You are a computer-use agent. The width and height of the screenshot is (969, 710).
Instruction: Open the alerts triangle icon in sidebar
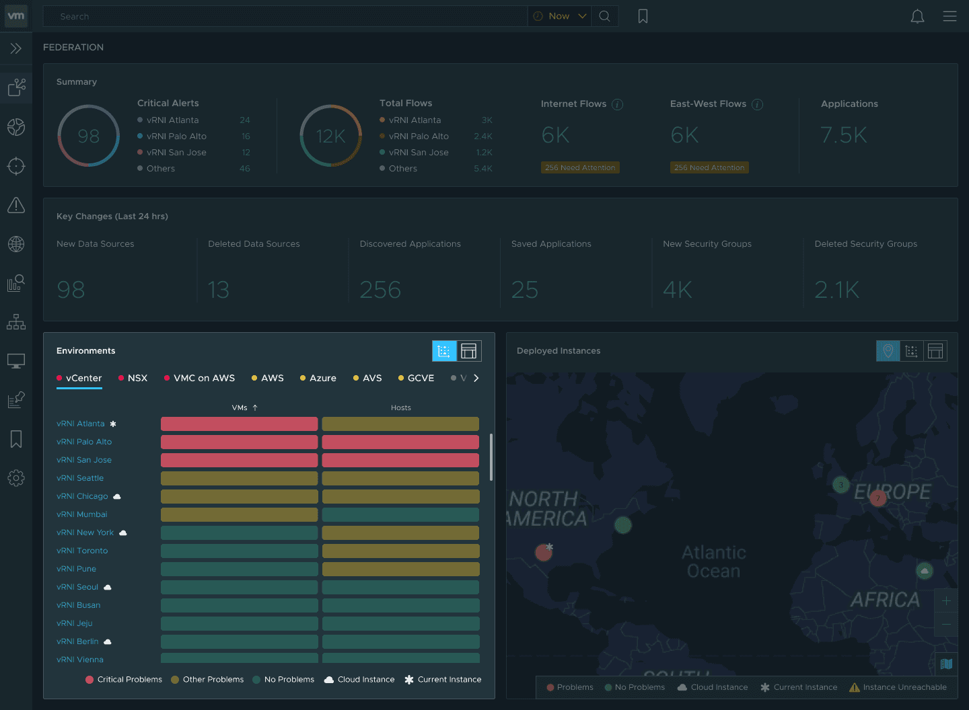(16, 205)
